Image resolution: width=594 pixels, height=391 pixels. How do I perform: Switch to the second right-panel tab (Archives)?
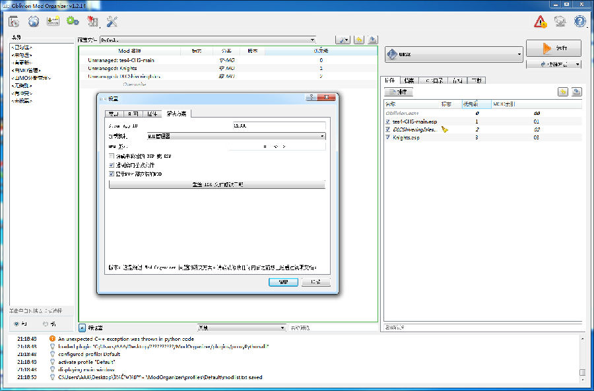click(x=409, y=81)
